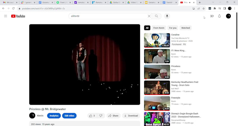Click the page vertical scrollbar
Viewport: 238px width, 126px height.
click(x=237, y=30)
